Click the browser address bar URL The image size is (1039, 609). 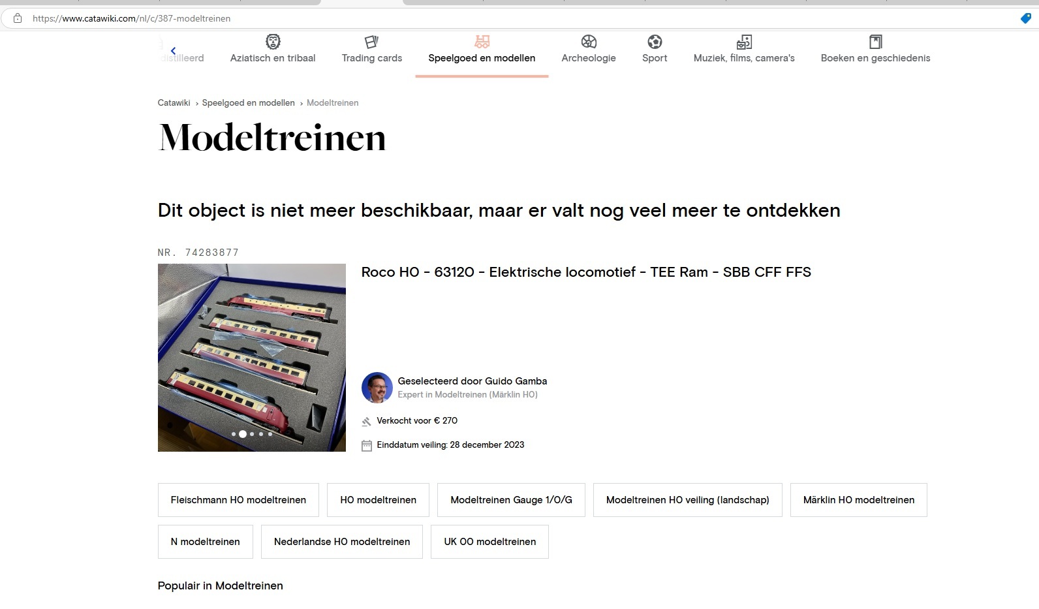131,18
